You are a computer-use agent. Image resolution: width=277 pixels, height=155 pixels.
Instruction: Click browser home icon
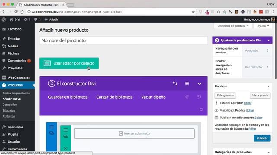pos(22,12)
